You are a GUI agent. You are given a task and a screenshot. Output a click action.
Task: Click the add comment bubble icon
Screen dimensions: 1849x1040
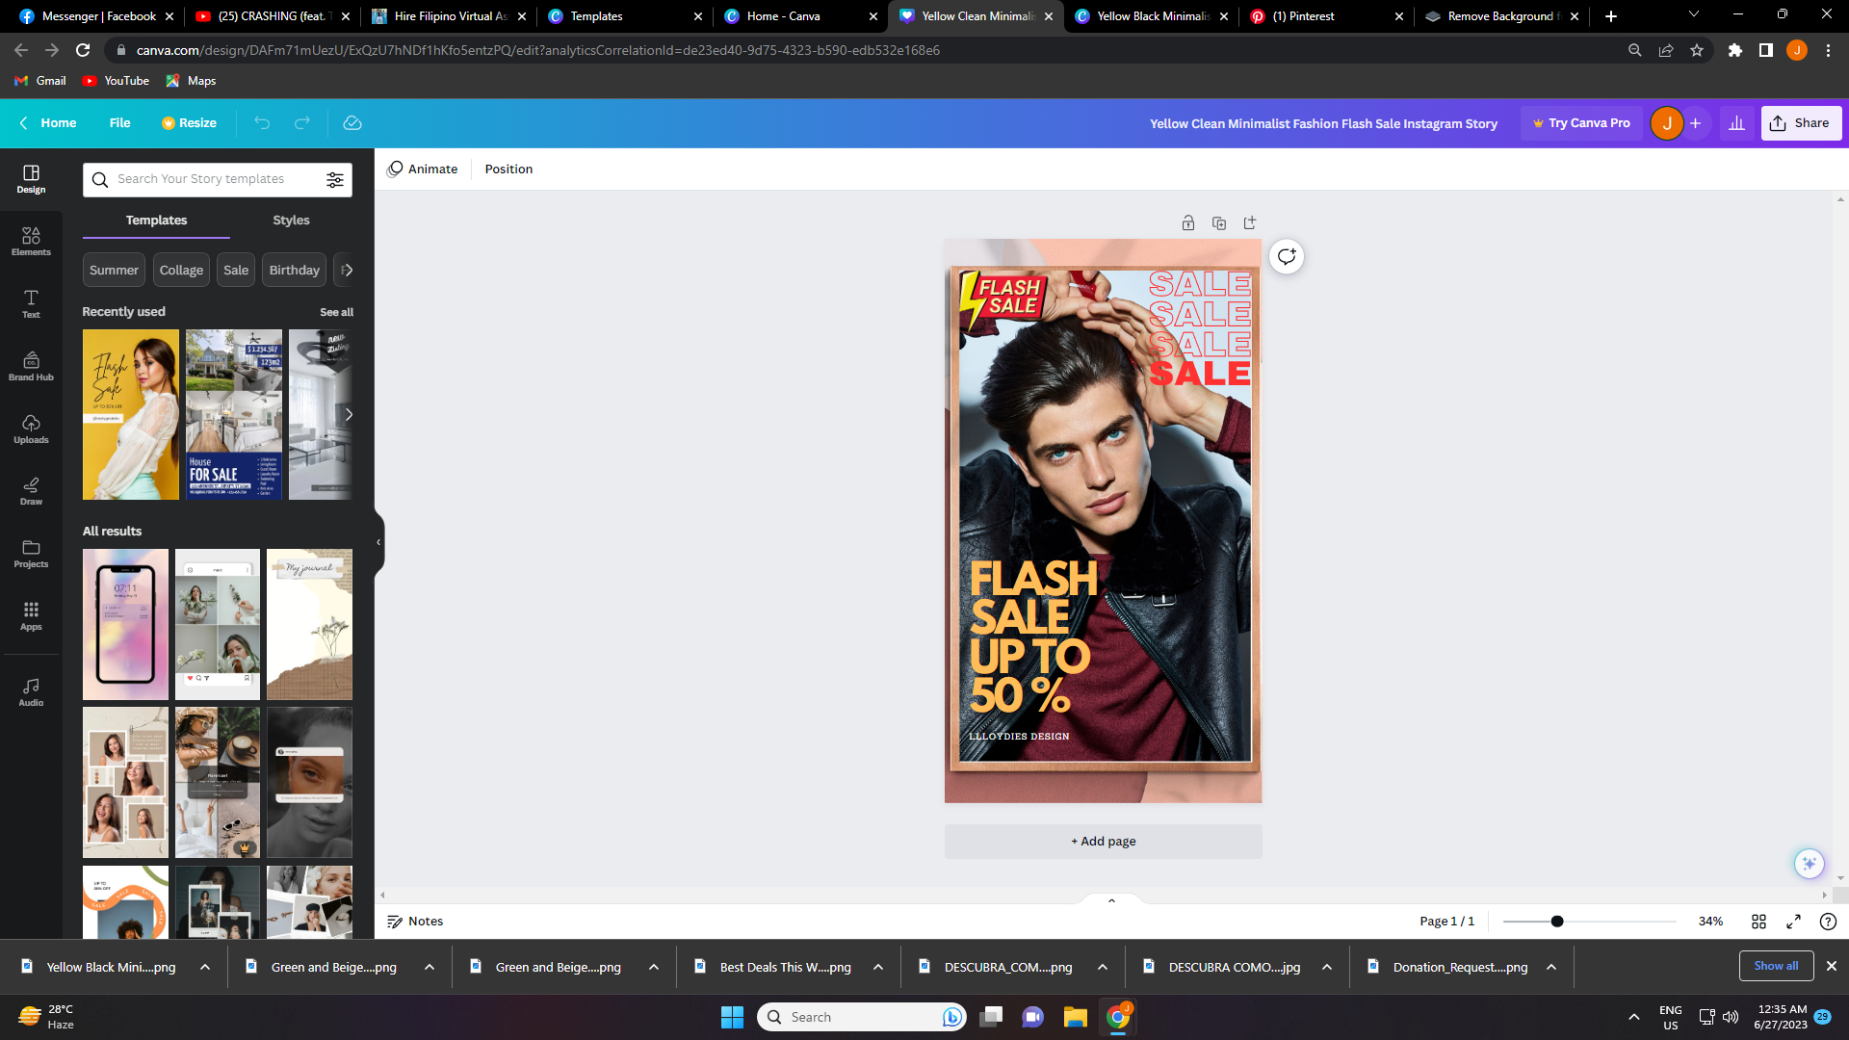pos(1287,256)
